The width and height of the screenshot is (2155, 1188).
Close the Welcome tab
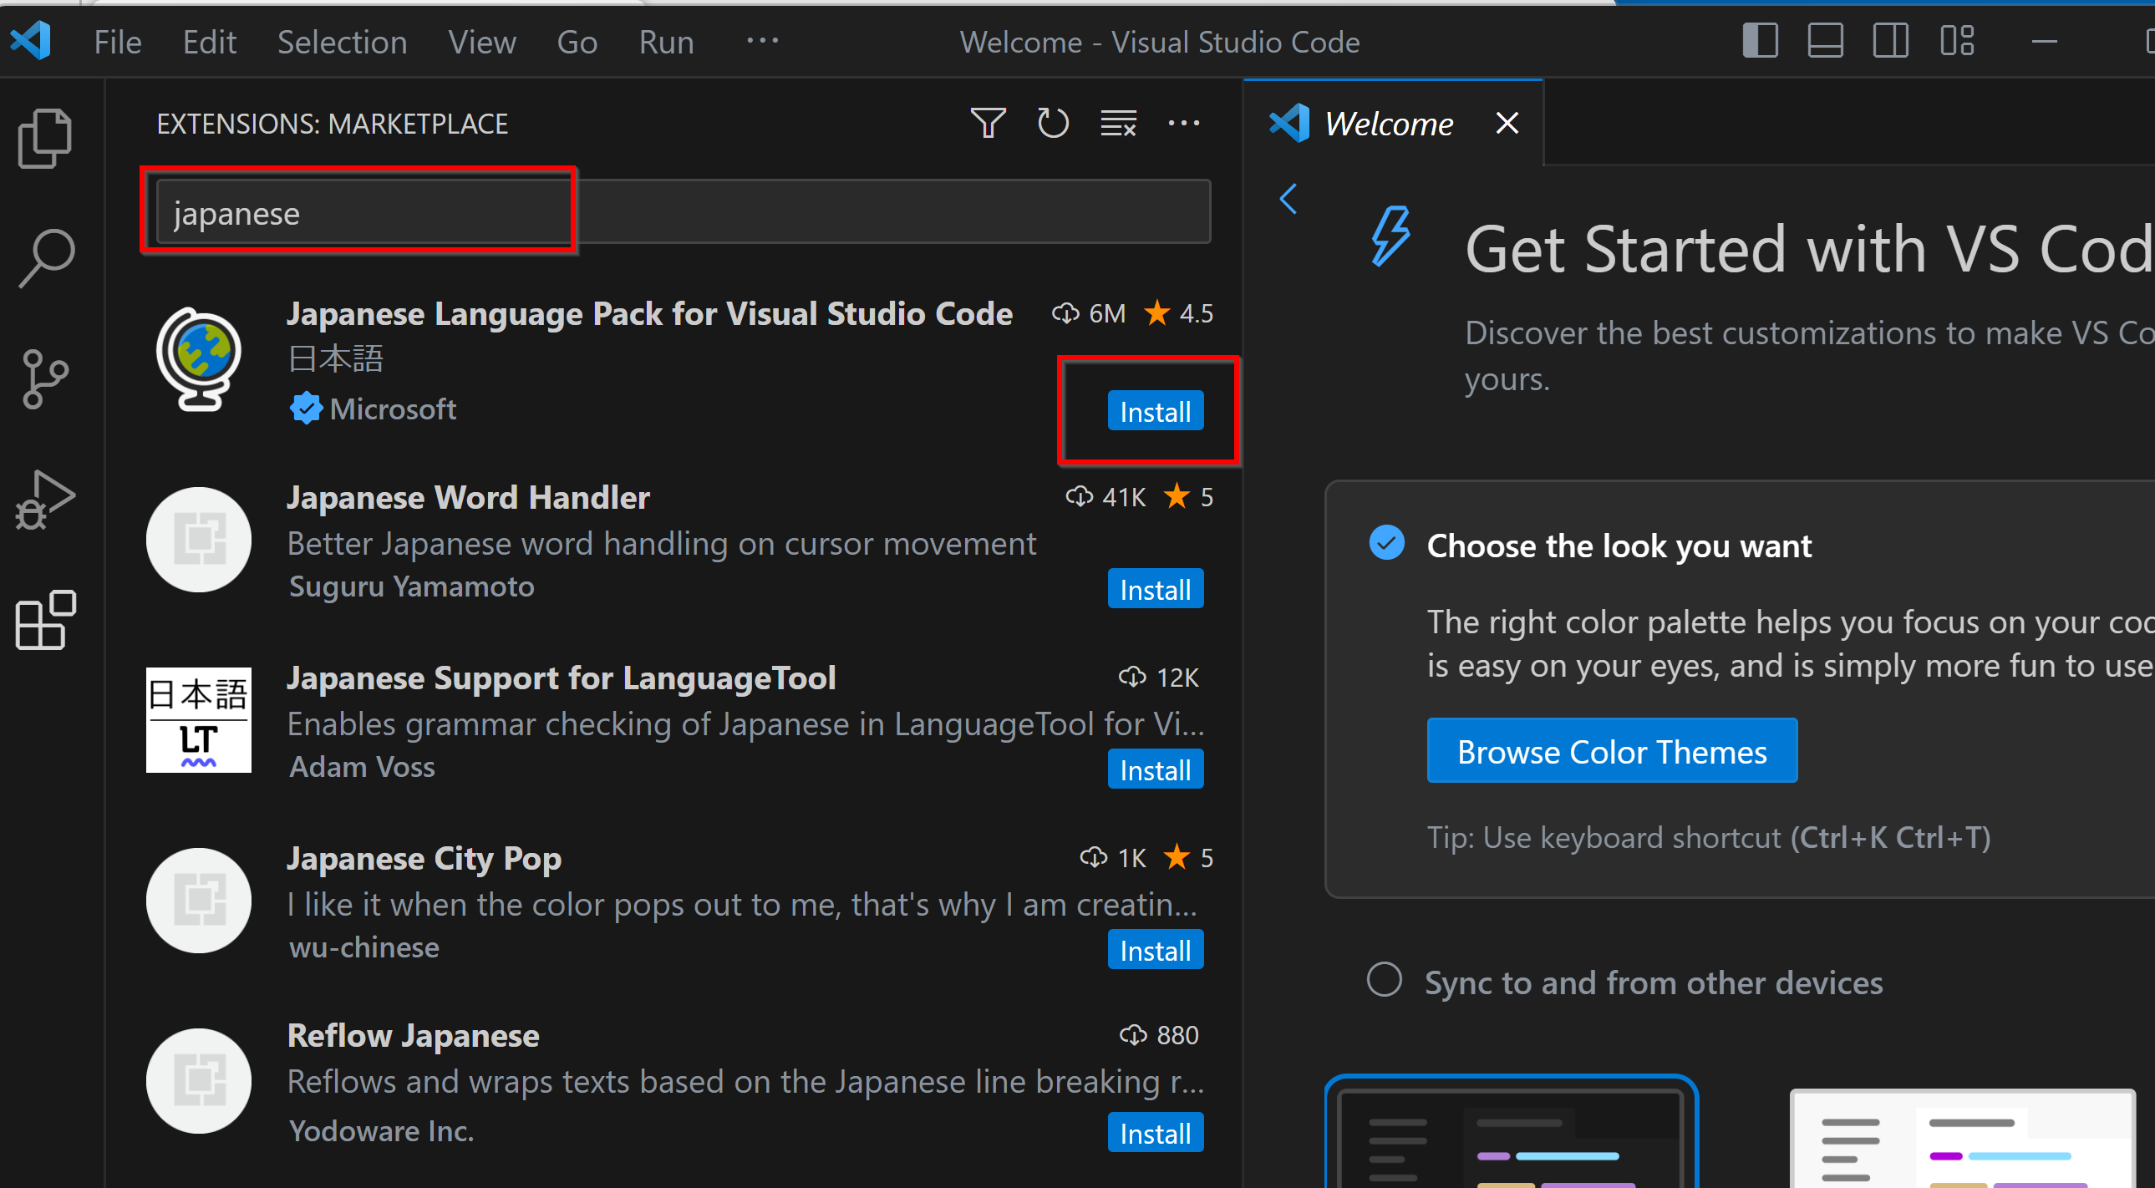(x=1507, y=124)
